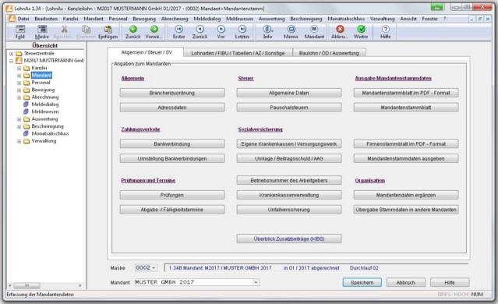Viewport: 498px width, 304px height.
Task: Open the Maske 0002 dropdown
Action: 154,268
